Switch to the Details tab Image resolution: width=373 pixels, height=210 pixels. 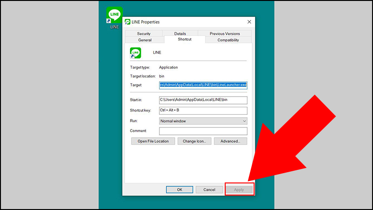pos(180,34)
